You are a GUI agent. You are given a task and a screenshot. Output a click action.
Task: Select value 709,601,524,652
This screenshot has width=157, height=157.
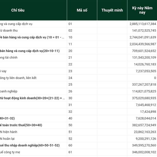pyautogui.click(x=144, y=51)
